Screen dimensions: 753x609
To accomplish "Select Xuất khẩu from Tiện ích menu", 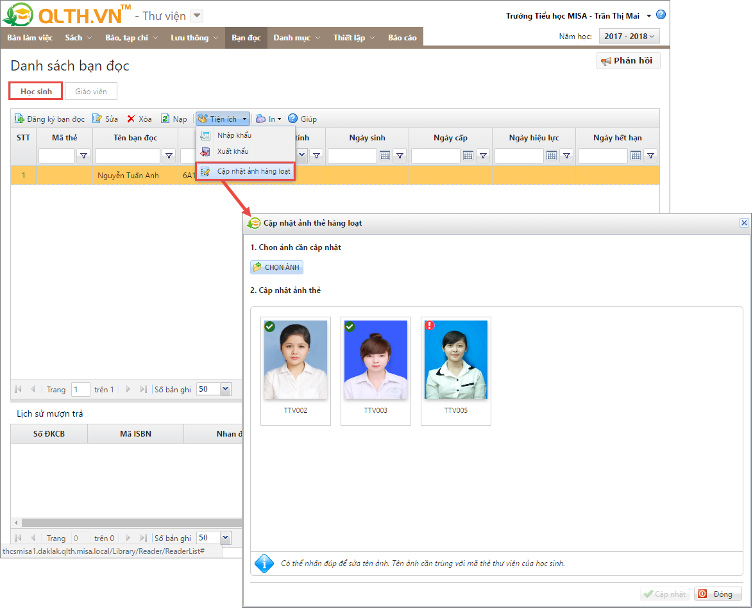I will coord(232,151).
